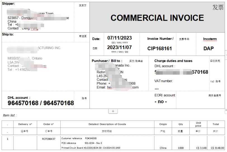Click the DAP incoterm value
This screenshot has width=227, height=152.
[208, 49]
